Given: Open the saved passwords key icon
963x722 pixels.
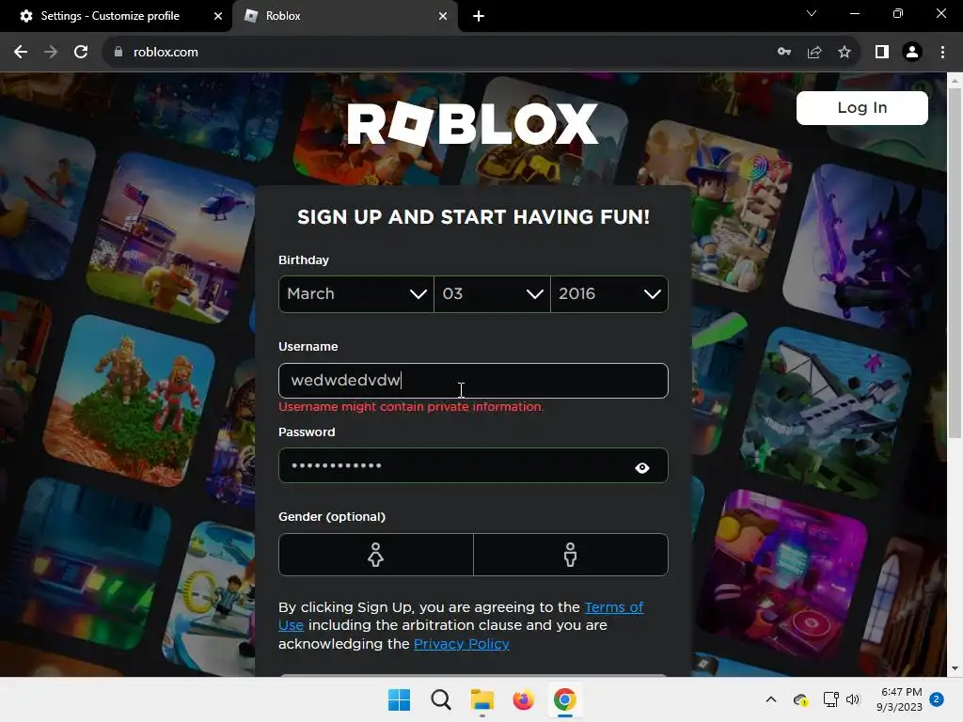Looking at the screenshot, I should pyautogui.click(x=784, y=53).
